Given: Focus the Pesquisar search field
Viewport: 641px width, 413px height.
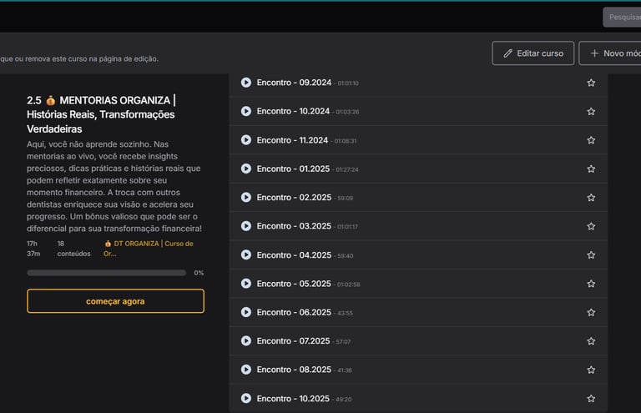Looking at the screenshot, I should [623, 17].
